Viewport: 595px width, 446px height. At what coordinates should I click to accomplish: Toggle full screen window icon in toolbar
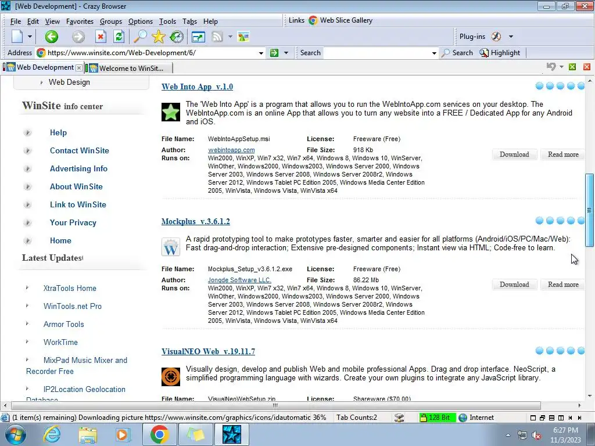pyautogui.click(x=198, y=37)
